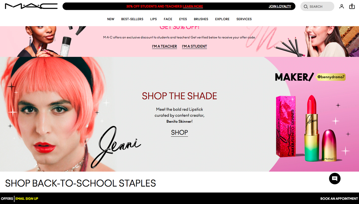Select the I'M A TEACHER link
Viewport: 359px width, 204px height.
click(x=164, y=46)
